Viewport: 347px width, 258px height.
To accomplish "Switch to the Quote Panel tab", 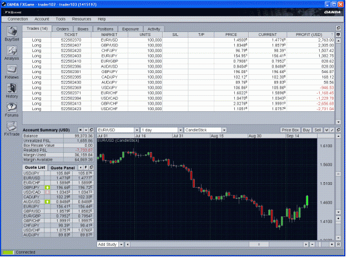I will tap(63, 168).
